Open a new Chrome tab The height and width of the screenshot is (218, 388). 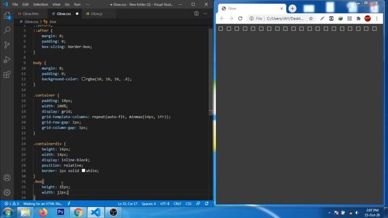click(292, 8)
